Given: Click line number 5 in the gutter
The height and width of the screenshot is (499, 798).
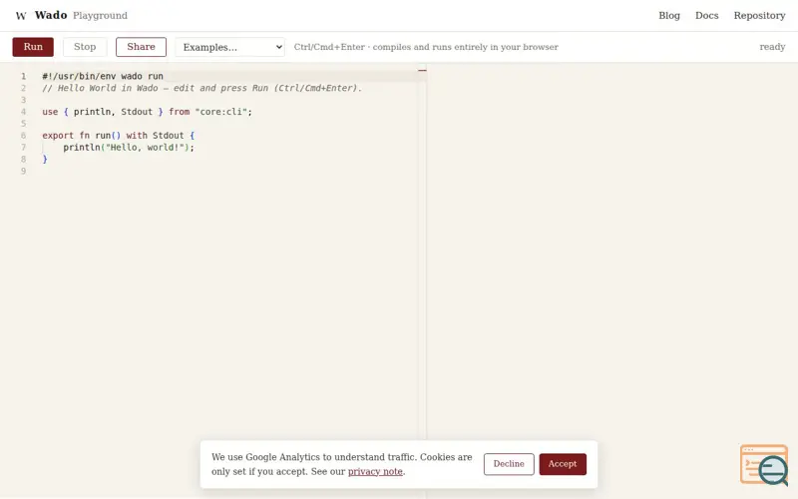Looking at the screenshot, I should pos(23,123).
